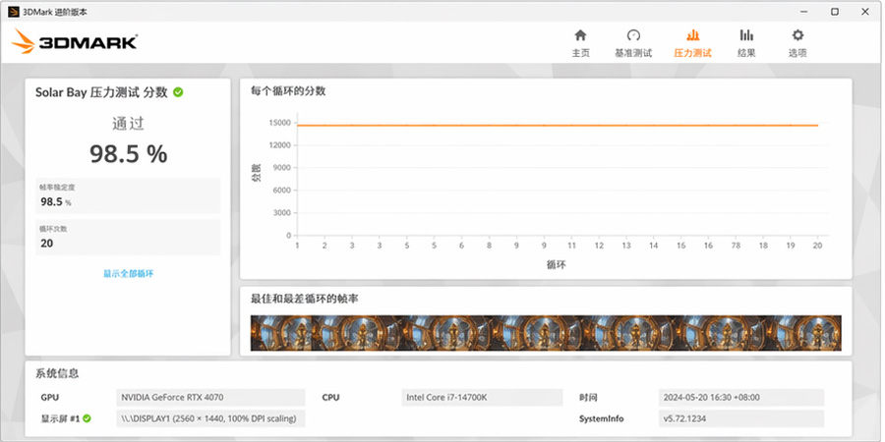Click the 15000 y-axis label
Viewport: 885px width, 442px height.
[x=279, y=123]
